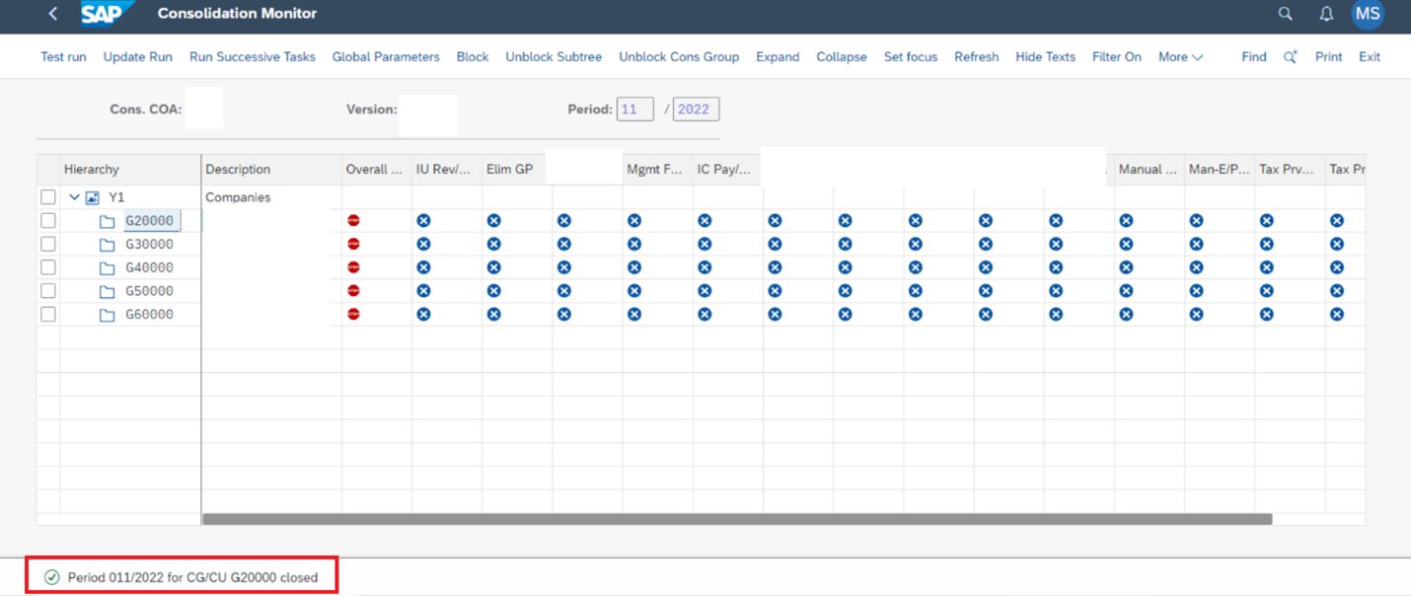Click red stop status icon for G20000
Screen dimensions: 1411x596
(354, 221)
